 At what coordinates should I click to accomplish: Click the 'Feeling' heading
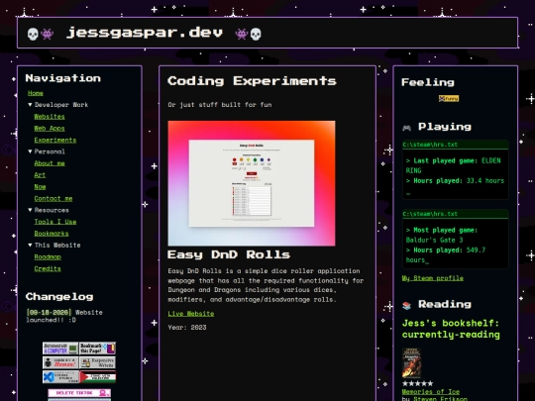428,82
